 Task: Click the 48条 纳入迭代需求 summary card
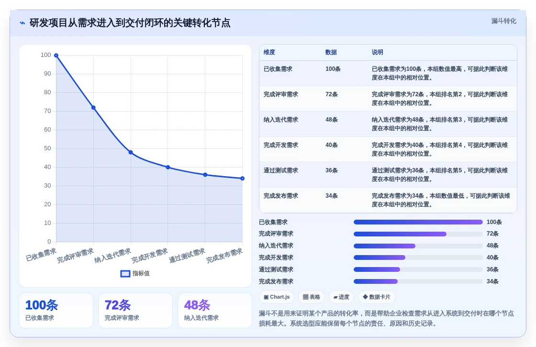pos(215,311)
